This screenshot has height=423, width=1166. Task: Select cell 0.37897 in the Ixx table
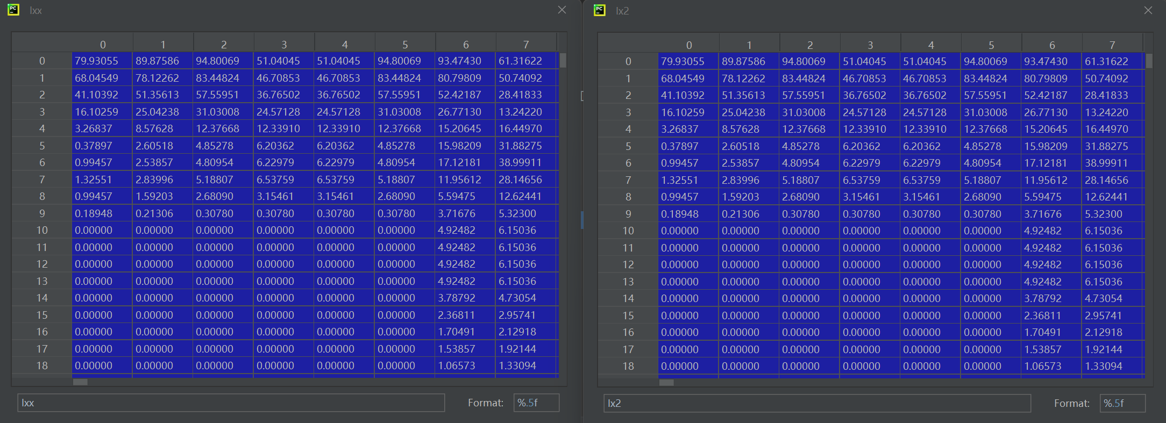102,146
